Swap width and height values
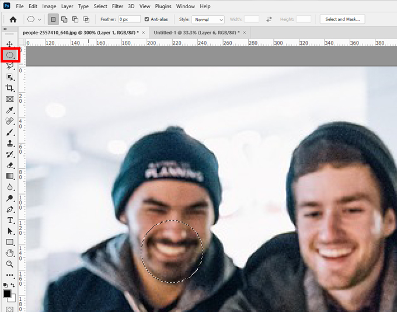 [269, 19]
